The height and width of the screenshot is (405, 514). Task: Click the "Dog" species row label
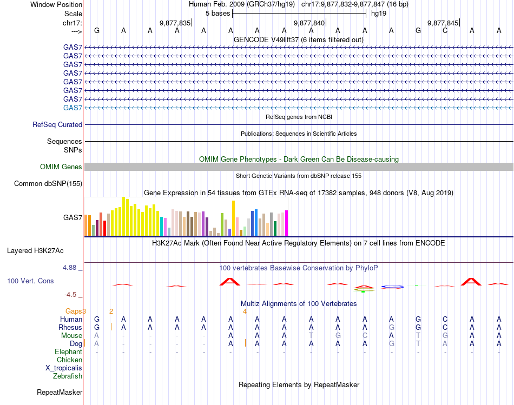point(76,344)
